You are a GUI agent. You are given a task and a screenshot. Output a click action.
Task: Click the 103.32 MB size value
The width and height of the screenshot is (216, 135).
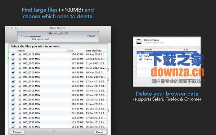(77, 95)
